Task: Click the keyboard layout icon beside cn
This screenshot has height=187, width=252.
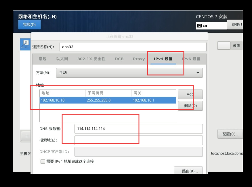Action: pyautogui.click(x=199, y=26)
